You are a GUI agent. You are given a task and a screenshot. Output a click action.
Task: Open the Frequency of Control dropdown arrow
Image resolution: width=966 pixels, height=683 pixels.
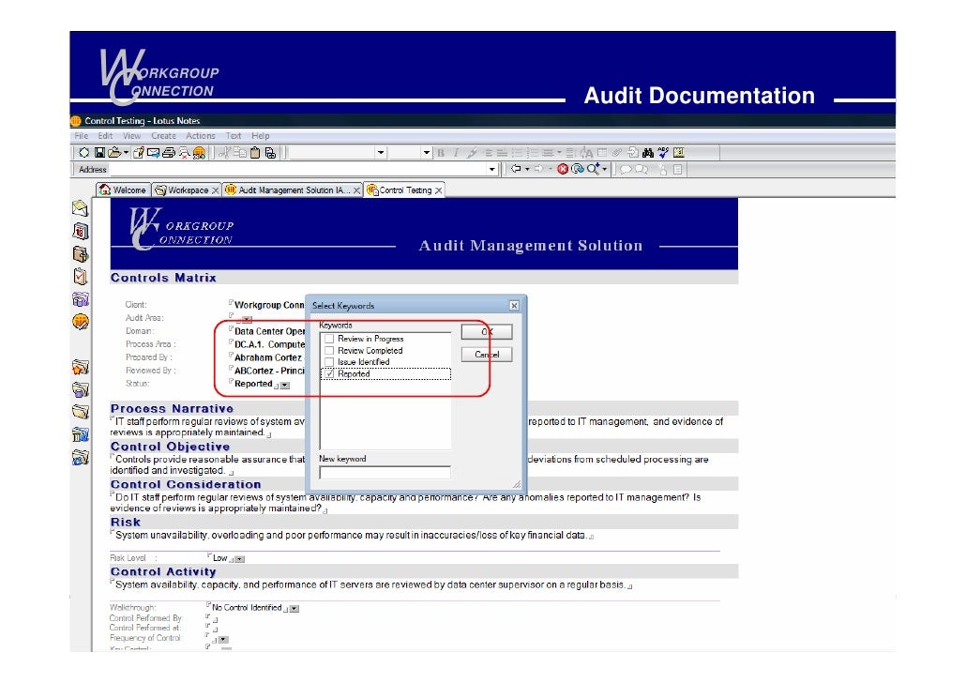(x=223, y=640)
